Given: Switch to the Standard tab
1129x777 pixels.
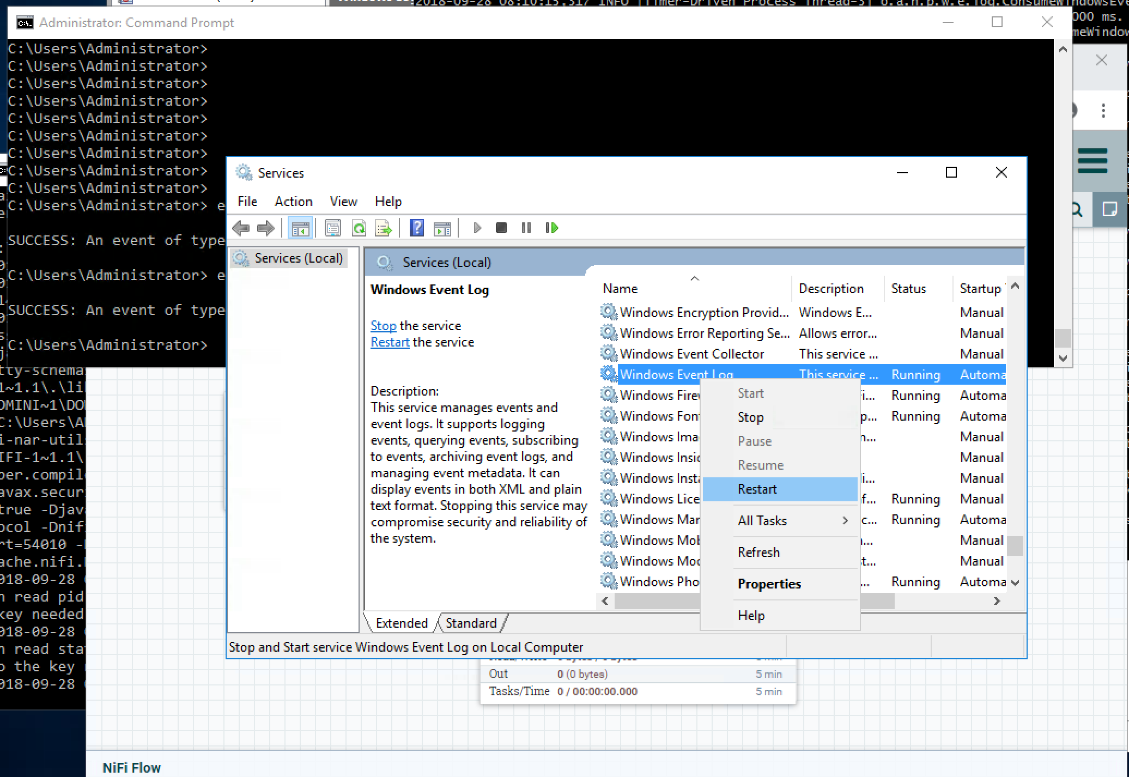Looking at the screenshot, I should [x=471, y=623].
